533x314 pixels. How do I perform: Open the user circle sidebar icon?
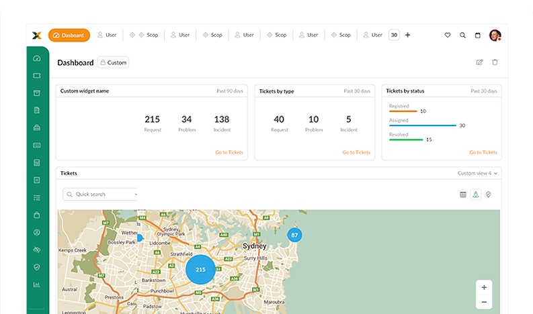coord(37,233)
